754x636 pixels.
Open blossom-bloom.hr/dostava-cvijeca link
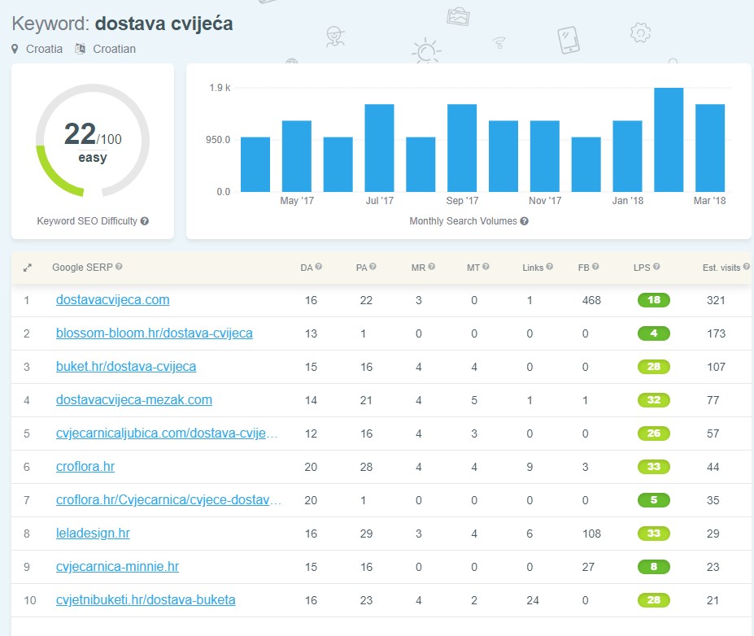pos(155,333)
